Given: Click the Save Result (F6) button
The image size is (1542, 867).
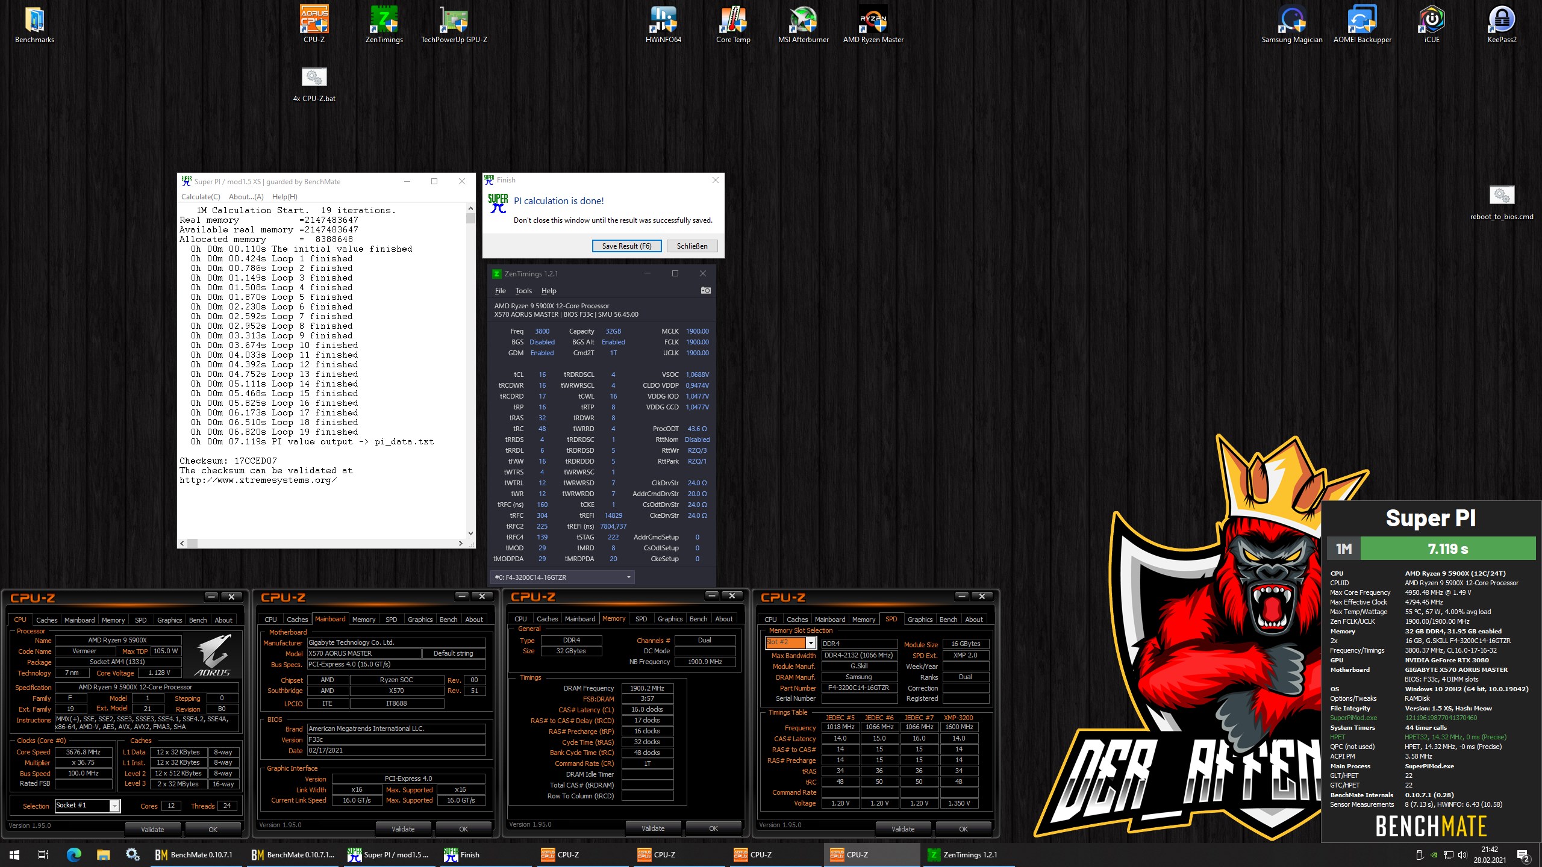Looking at the screenshot, I should click(x=626, y=246).
